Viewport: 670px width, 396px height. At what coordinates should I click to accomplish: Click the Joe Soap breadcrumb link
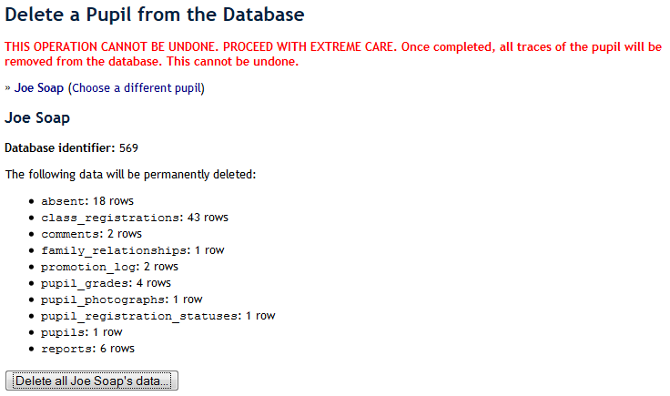coord(39,88)
